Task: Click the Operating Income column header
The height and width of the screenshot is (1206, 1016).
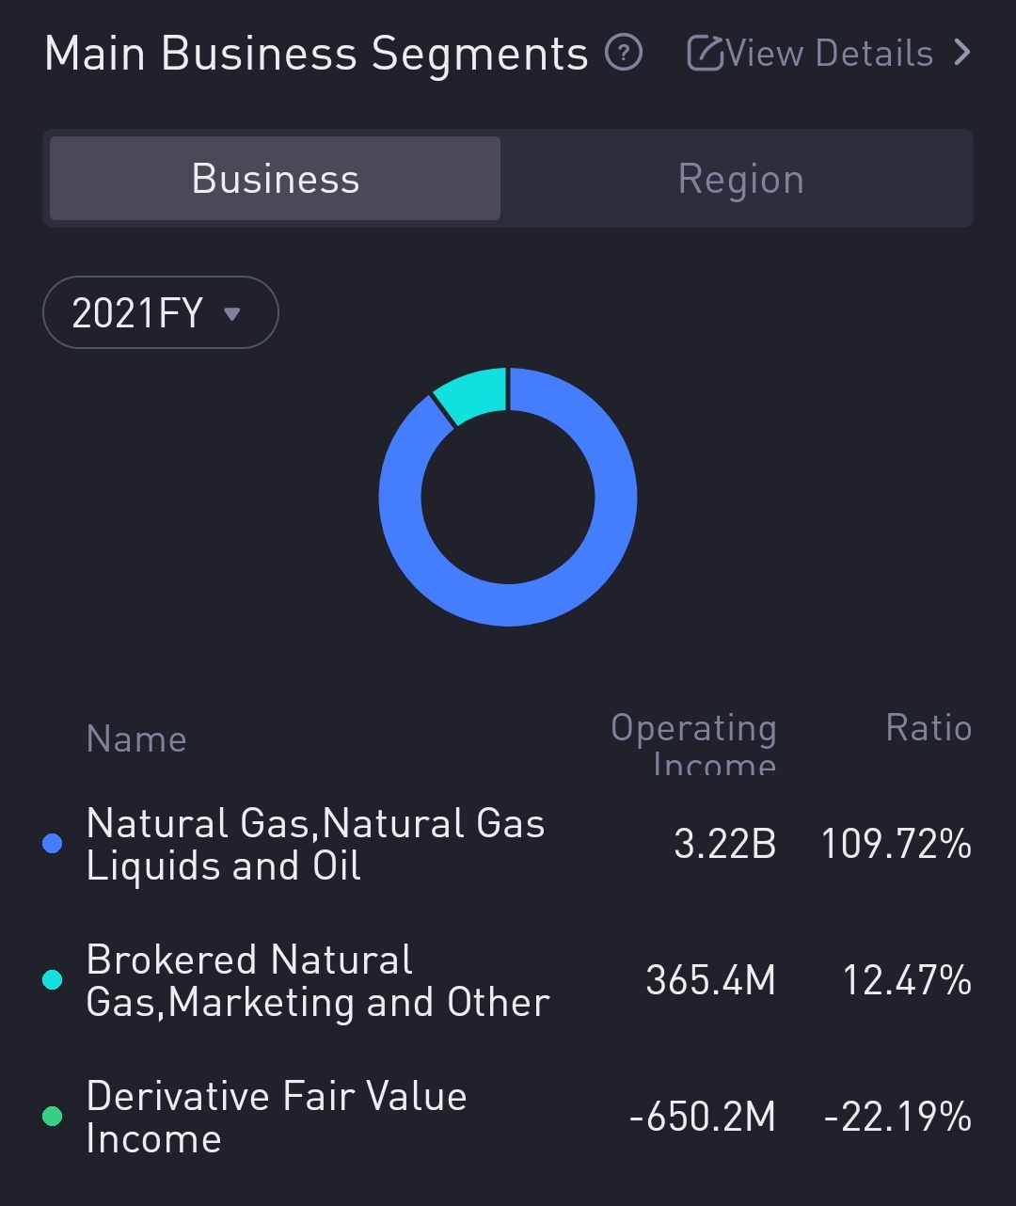Action: (694, 743)
